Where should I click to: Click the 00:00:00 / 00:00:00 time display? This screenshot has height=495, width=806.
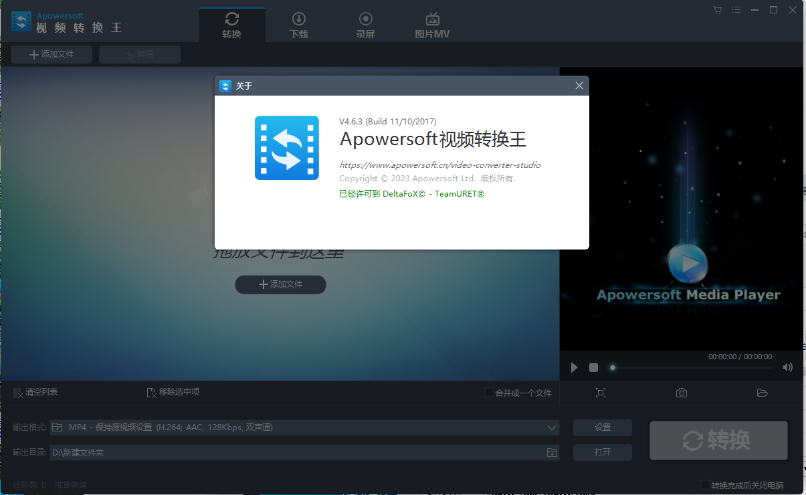point(740,357)
